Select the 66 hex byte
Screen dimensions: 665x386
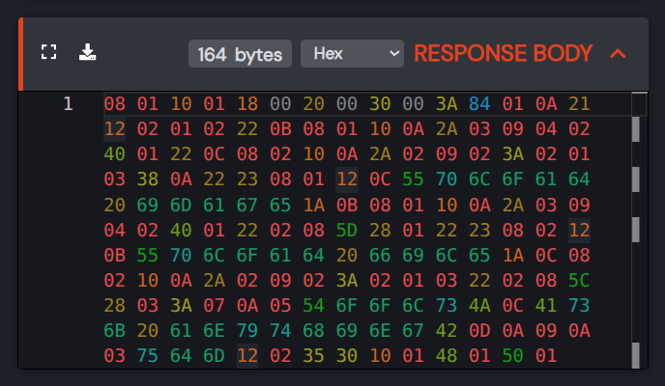pyautogui.click(x=380, y=254)
